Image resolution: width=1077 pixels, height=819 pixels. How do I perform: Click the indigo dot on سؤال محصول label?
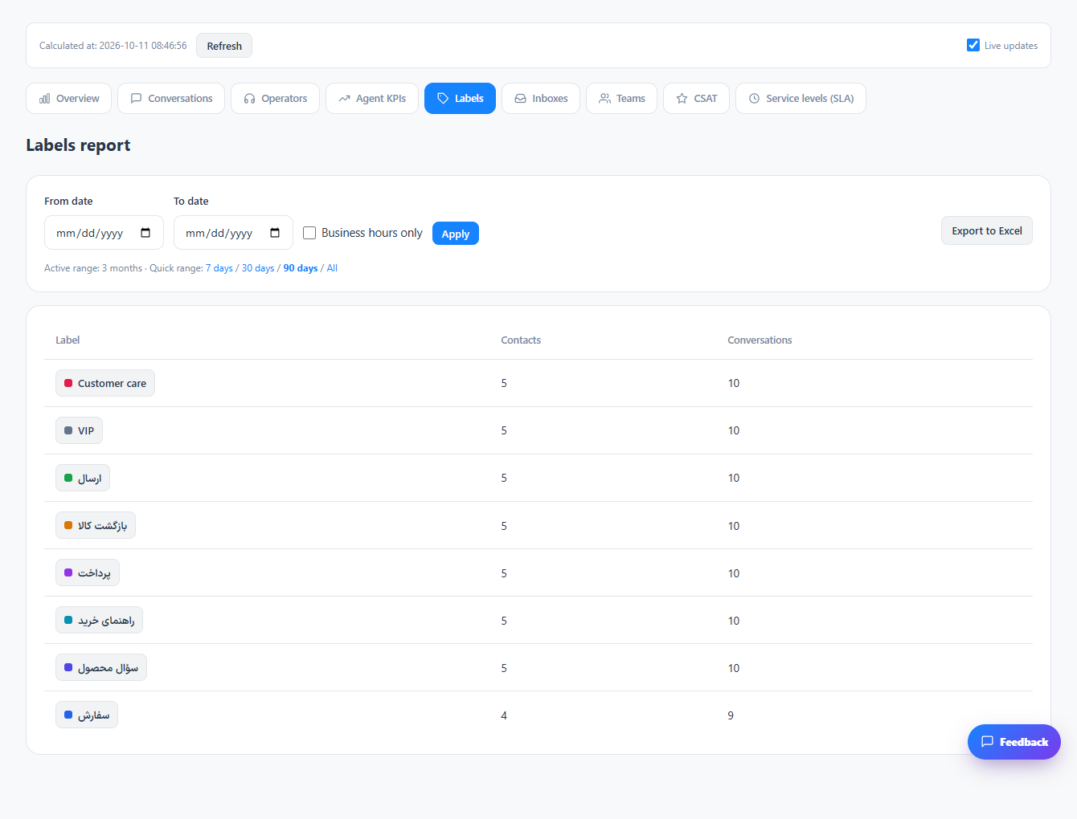(68, 667)
